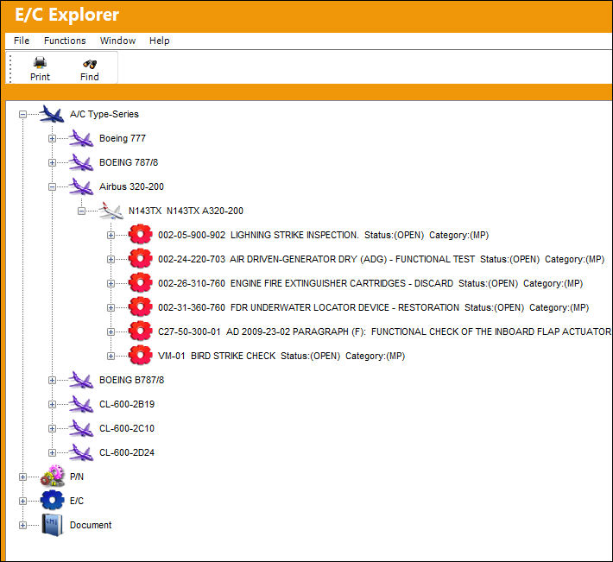This screenshot has width=613, height=562.
Task: Click the N143TX white aircraft icon
Action: point(111,211)
